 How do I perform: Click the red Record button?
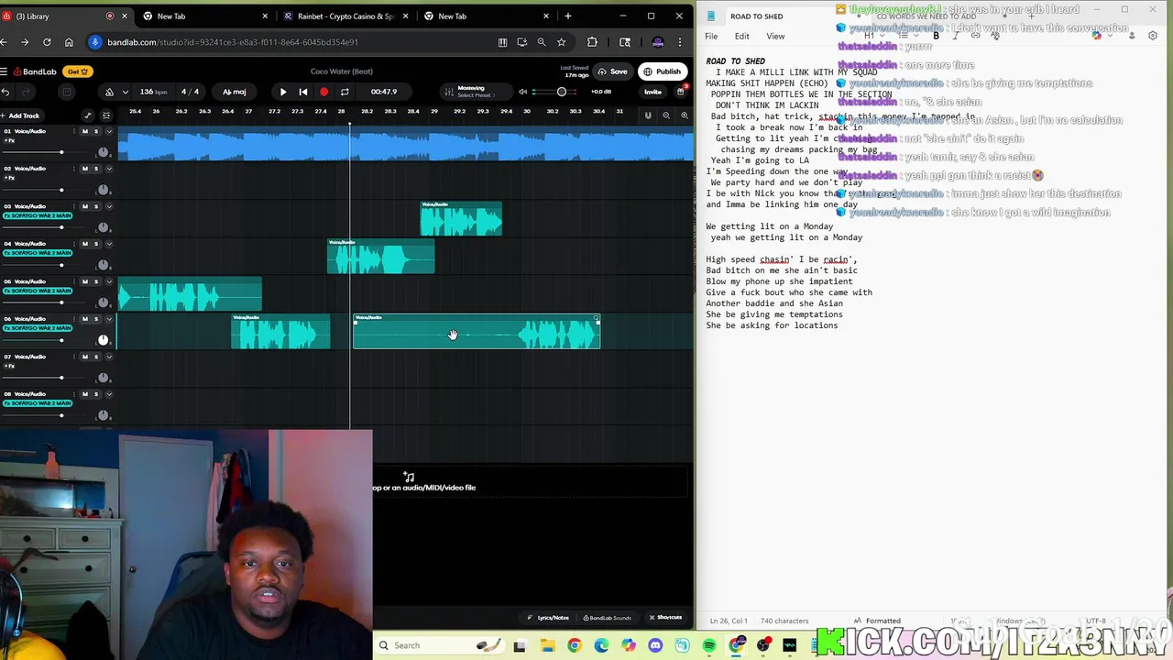tap(323, 92)
